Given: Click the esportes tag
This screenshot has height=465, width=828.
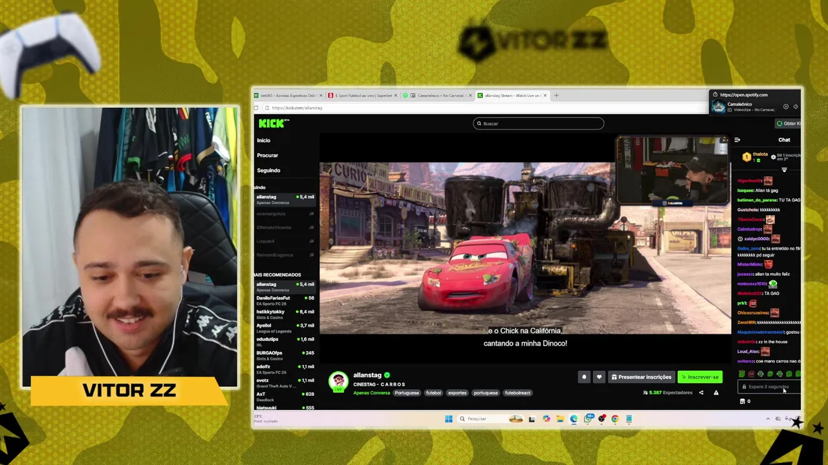Looking at the screenshot, I should 457,393.
